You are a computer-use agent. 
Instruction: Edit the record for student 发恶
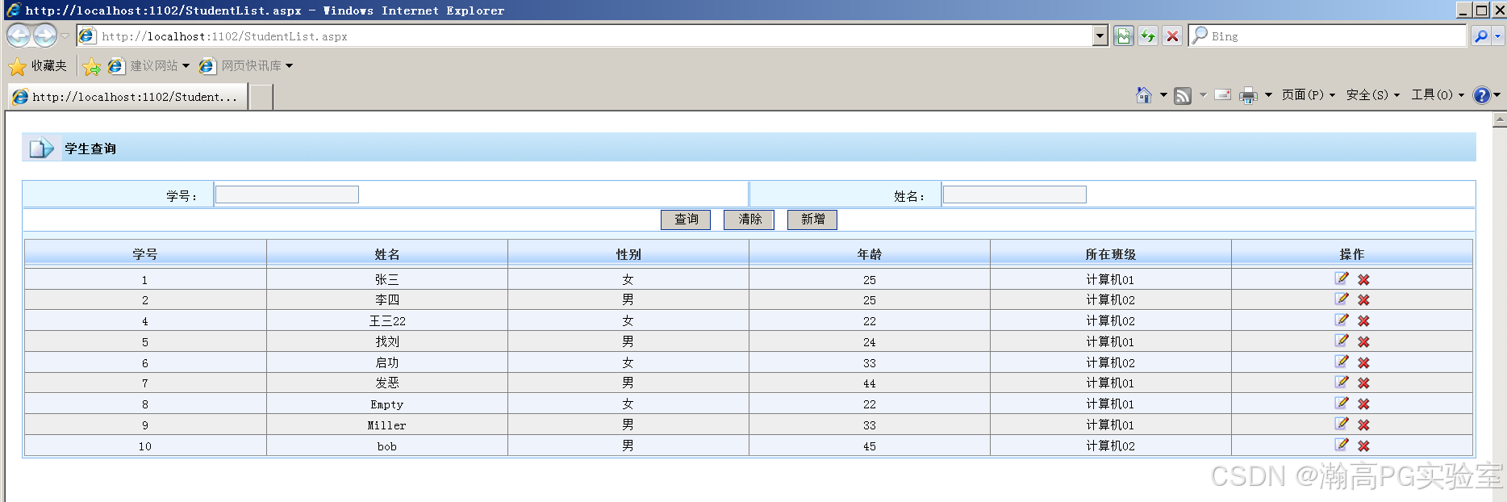click(x=1342, y=382)
